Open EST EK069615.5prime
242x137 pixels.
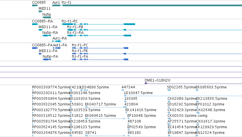pyautogui.click(x=100, y=116)
